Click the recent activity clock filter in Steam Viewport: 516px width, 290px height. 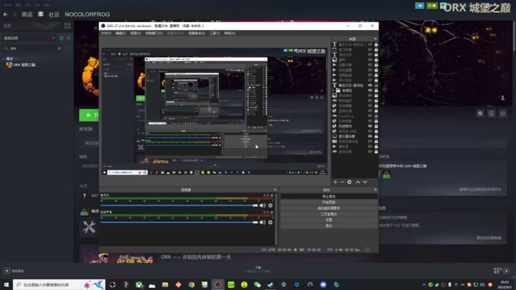pyautogui.click(x=61, y=38)
